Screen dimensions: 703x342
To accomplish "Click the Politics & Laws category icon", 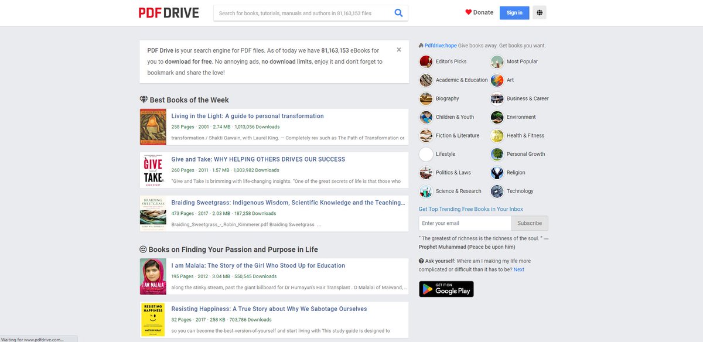I will point(426,173).
